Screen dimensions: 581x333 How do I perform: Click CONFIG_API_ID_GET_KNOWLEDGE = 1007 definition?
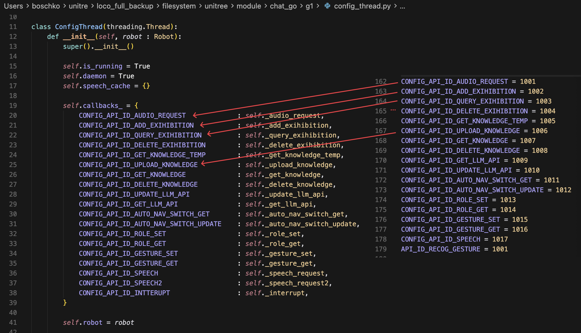[x=468, y=141]
